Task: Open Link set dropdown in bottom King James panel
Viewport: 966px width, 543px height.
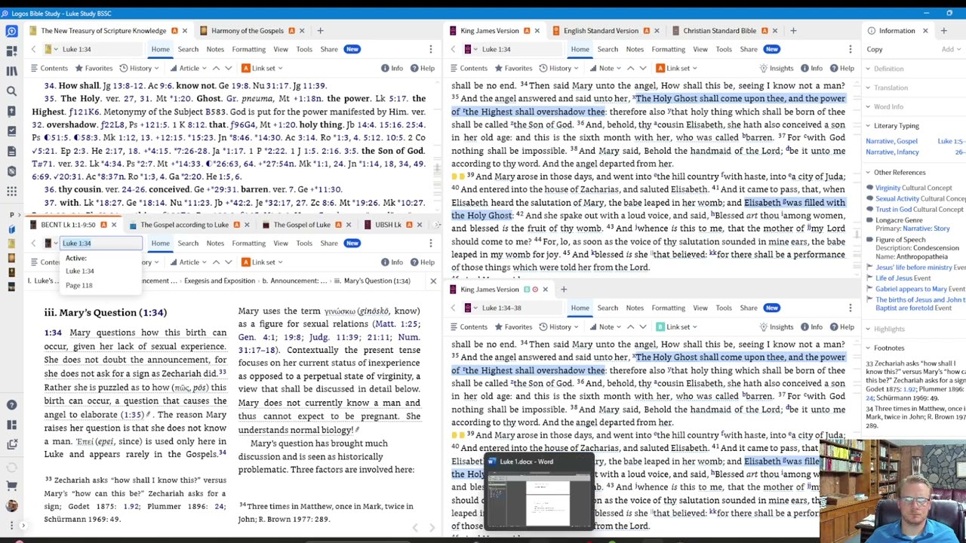Action: [678, 327]
